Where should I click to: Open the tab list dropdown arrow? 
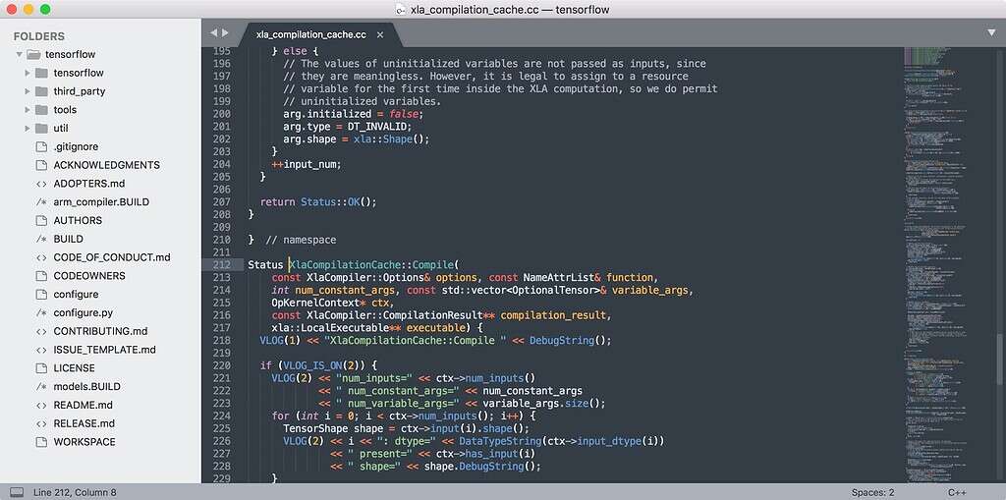coord(991,32)
